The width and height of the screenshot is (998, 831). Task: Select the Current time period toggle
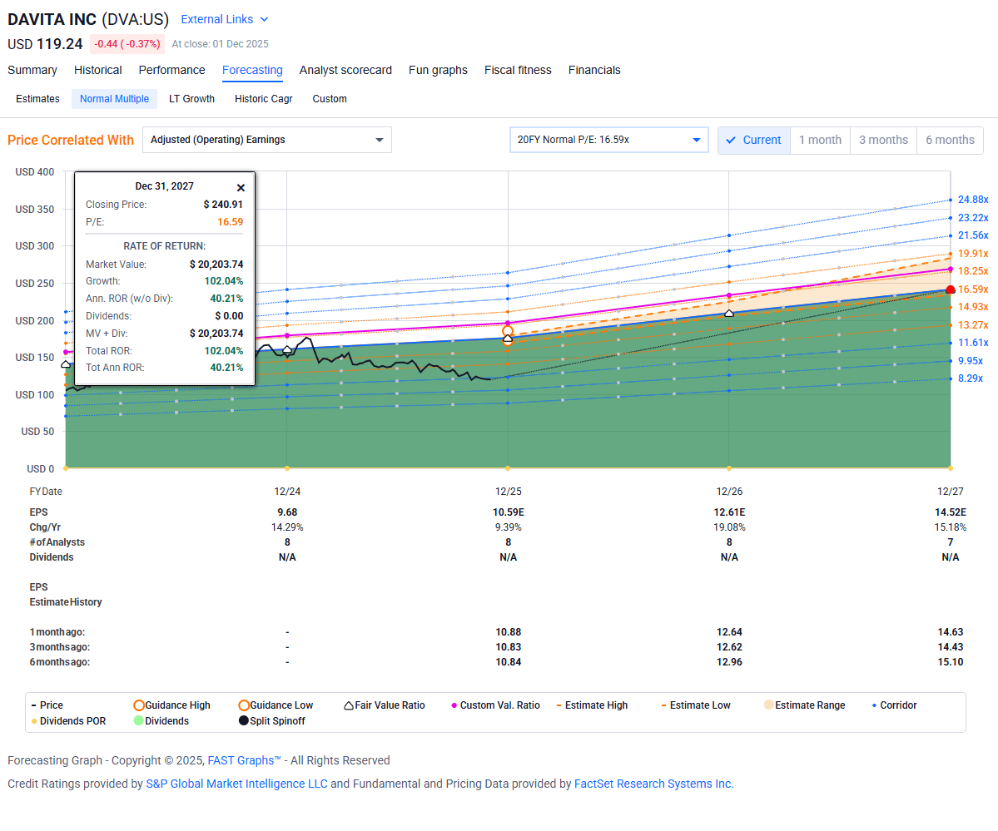[x=753, y=140]
